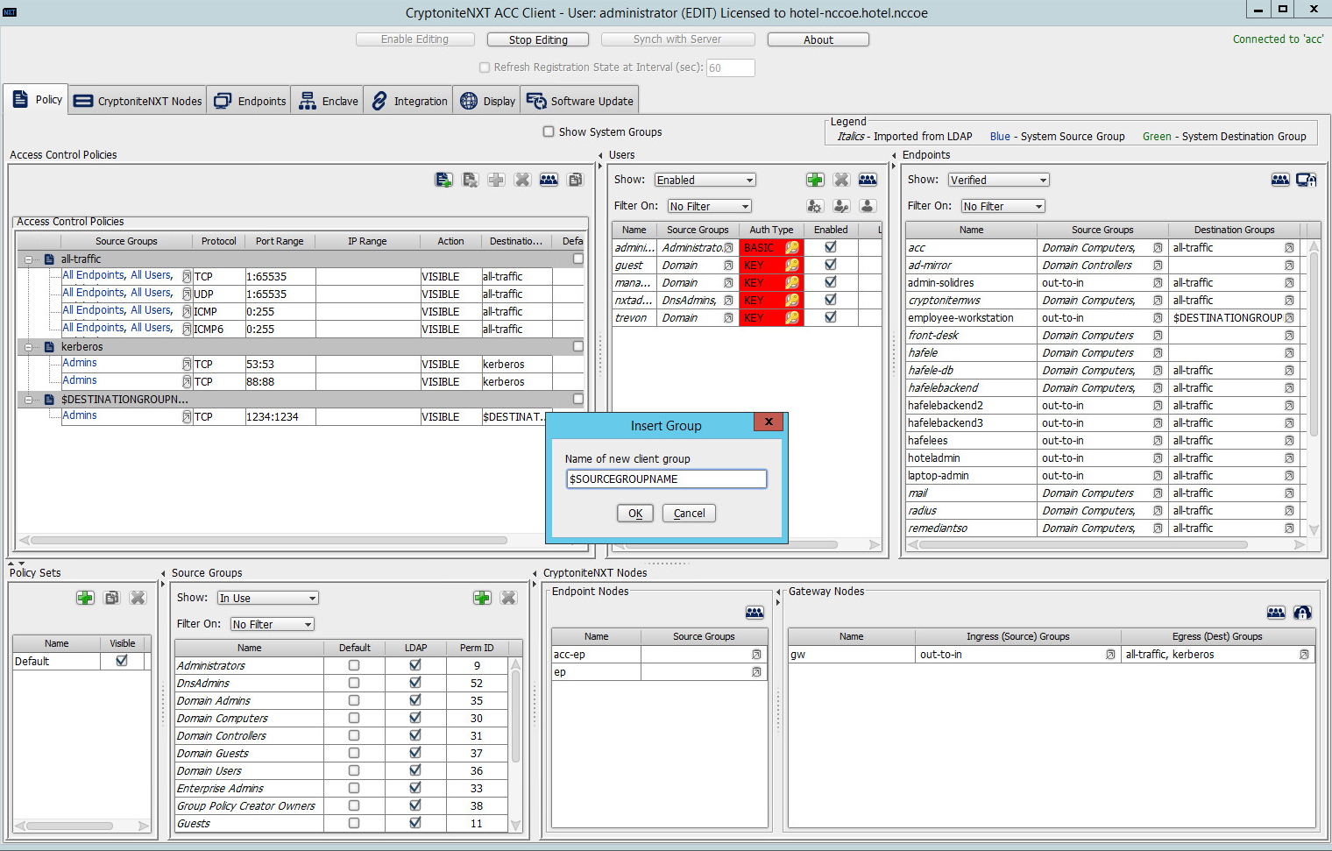1332x851 pixels.
Task: Collapse the all-traffic policy tree node
Action: (x=28, y=259)
